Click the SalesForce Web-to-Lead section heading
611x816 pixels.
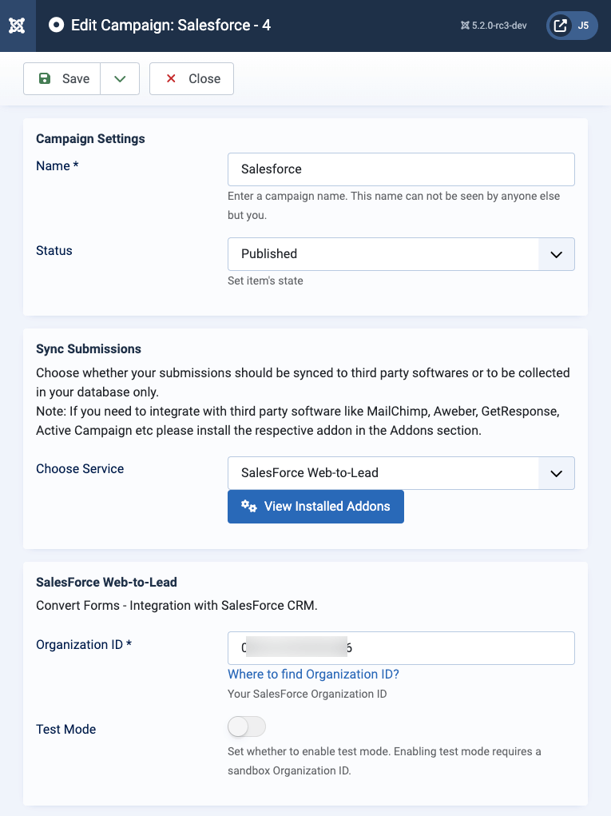click(106, 582)
